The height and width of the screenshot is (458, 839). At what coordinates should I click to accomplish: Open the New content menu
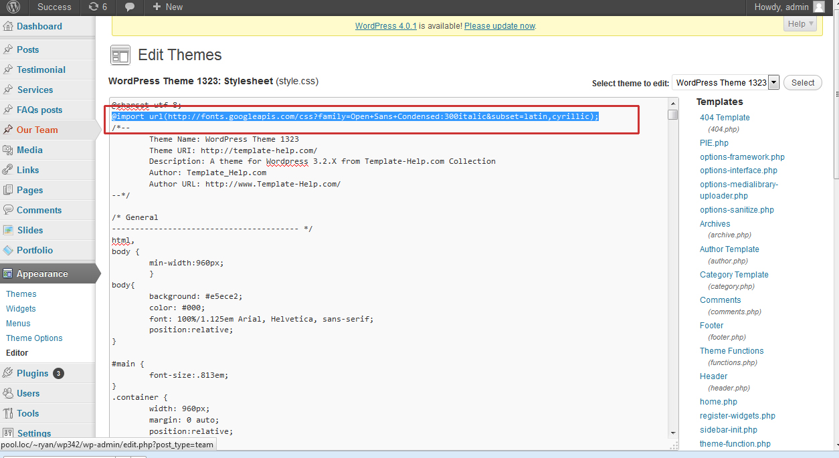pos(167,7)
